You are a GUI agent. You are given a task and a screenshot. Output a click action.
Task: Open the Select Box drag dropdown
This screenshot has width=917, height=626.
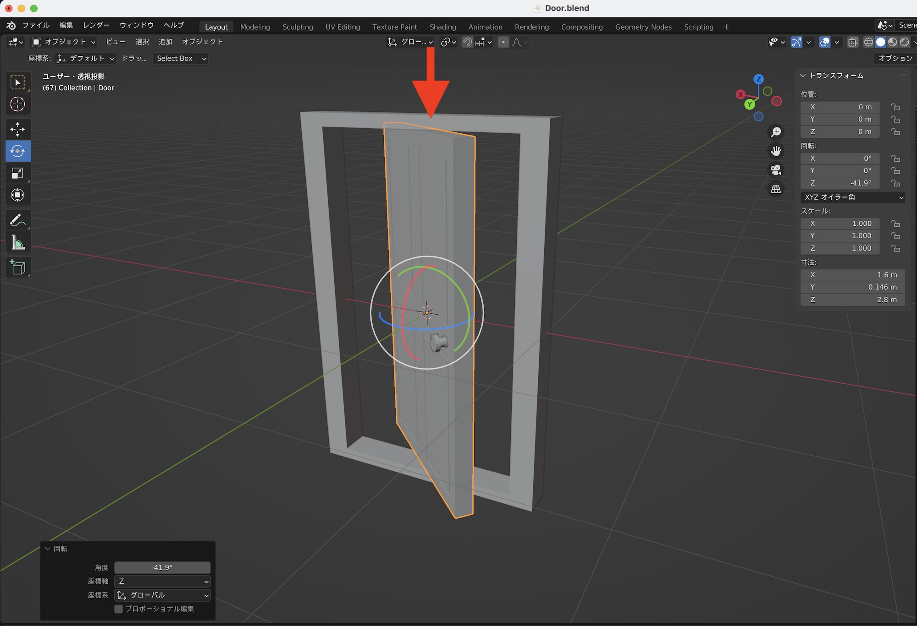(x=181, y=59)
